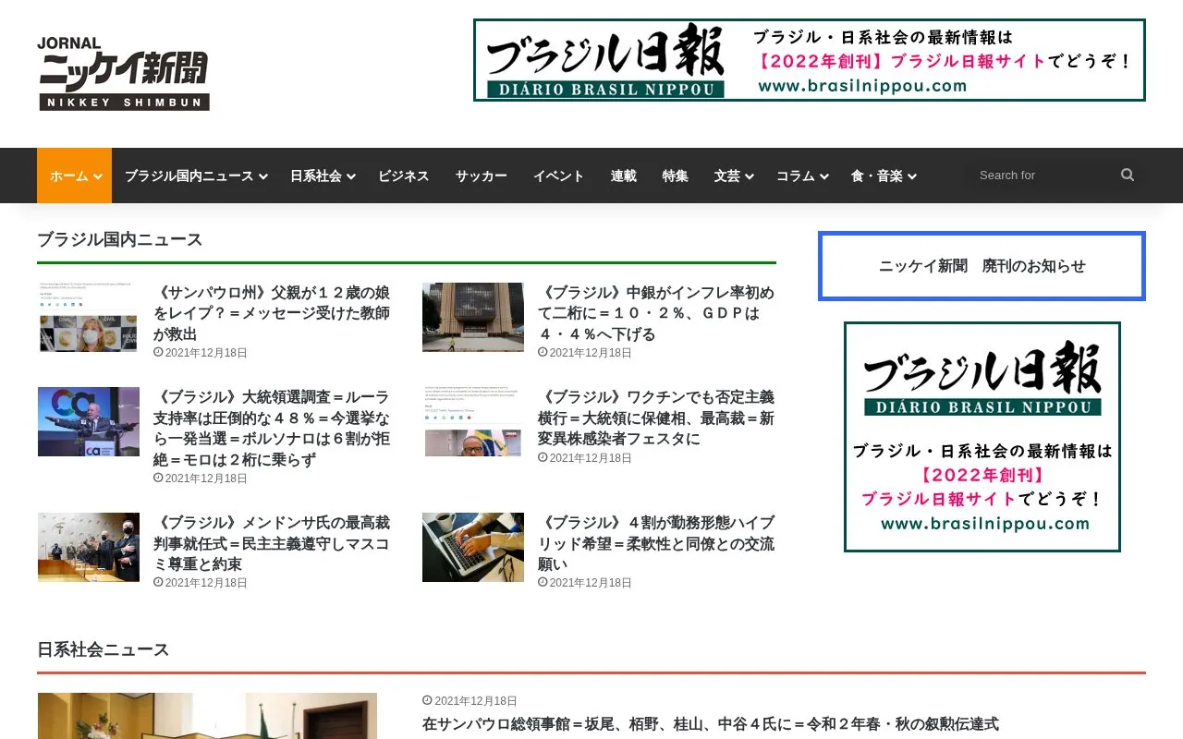The image size is (1183, 739).
Task: Open the 在サンパウロ総領事館 article headline
Action: [711, 724]
